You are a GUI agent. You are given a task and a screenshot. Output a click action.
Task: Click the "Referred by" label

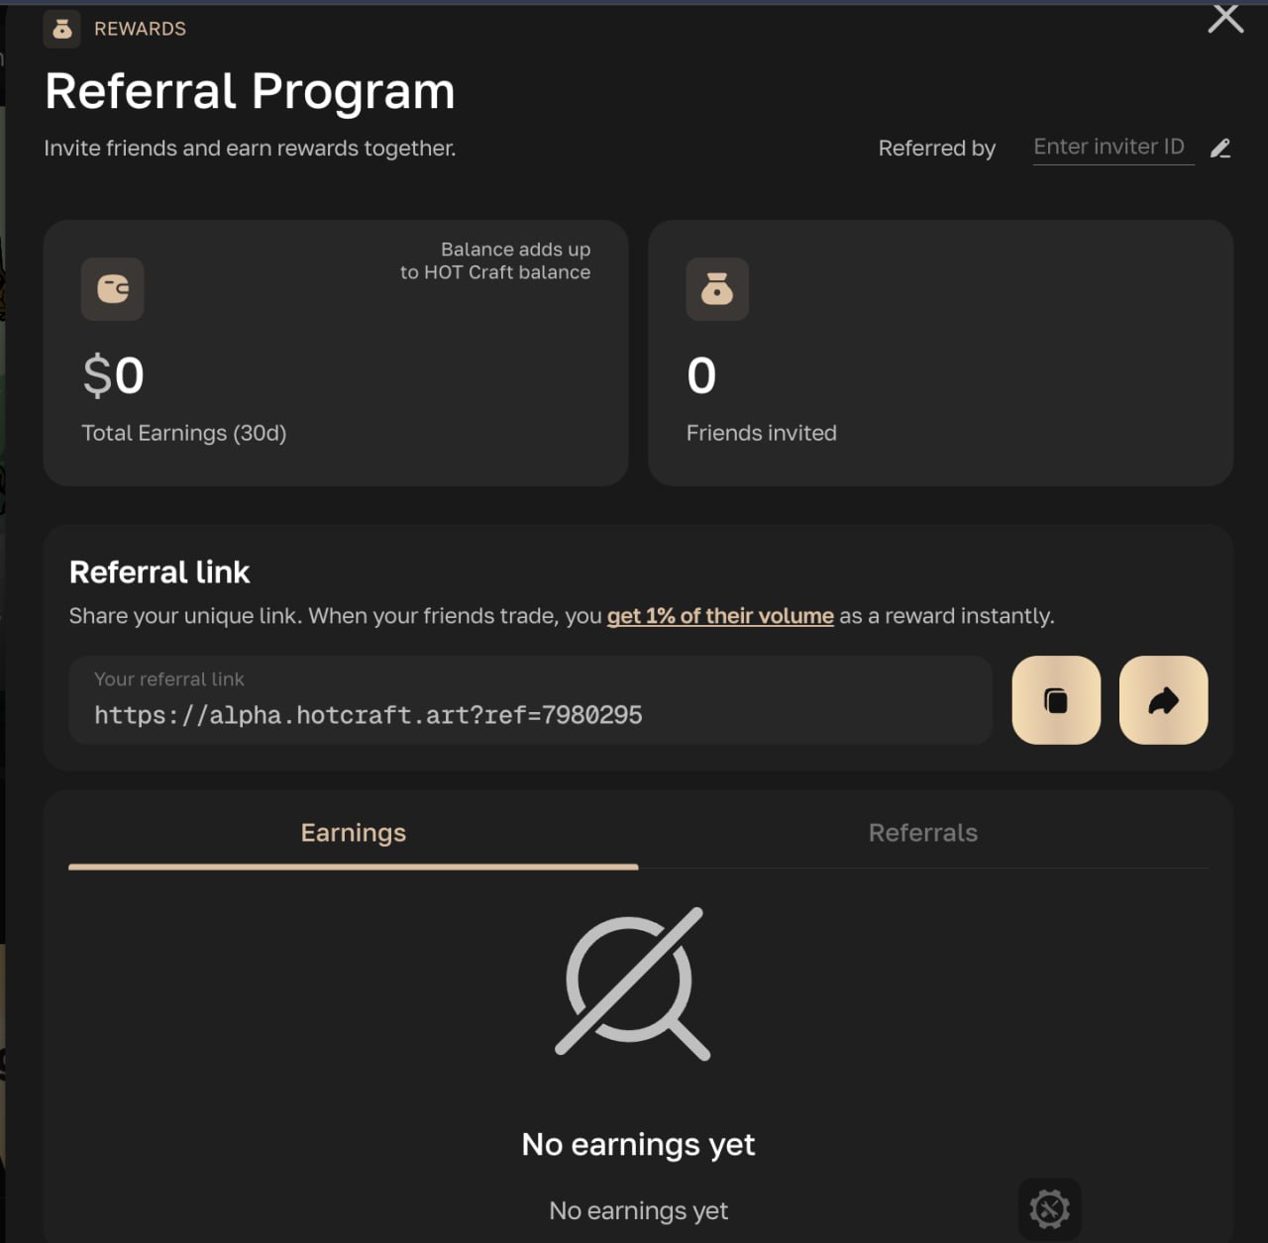(x=936, y=149)
